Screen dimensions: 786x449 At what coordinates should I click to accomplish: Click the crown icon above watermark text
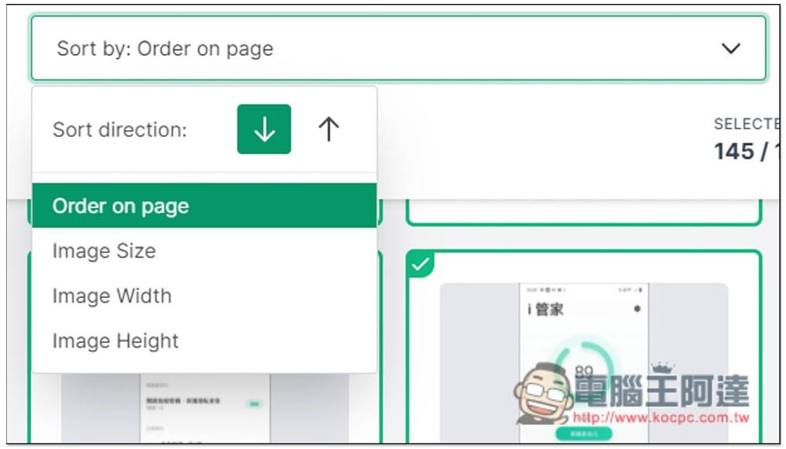(x=663, y=369)
